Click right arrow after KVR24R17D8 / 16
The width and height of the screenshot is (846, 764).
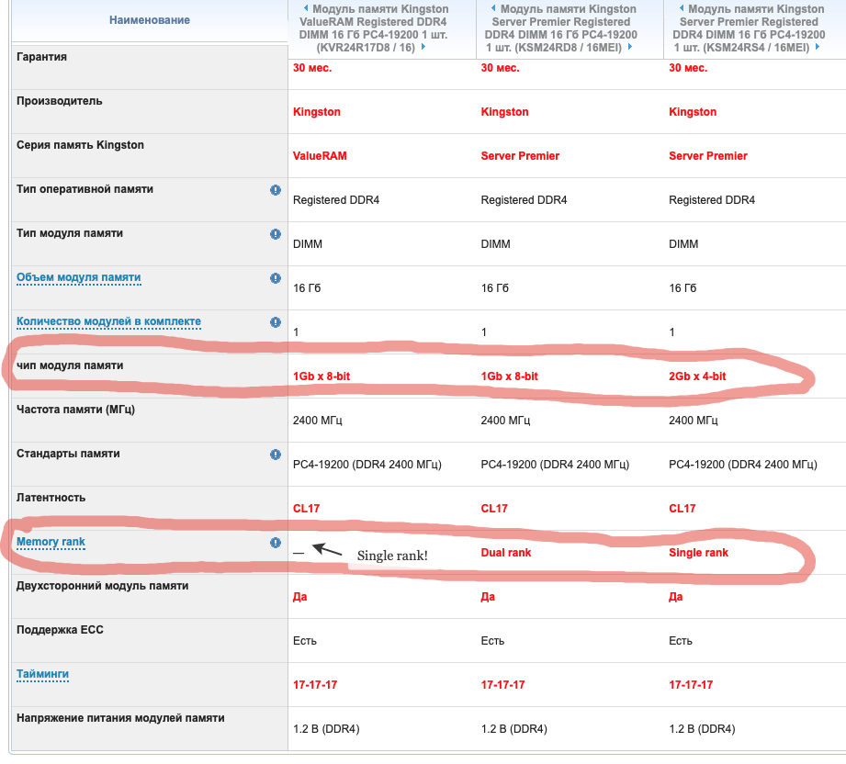pos(423,47)
